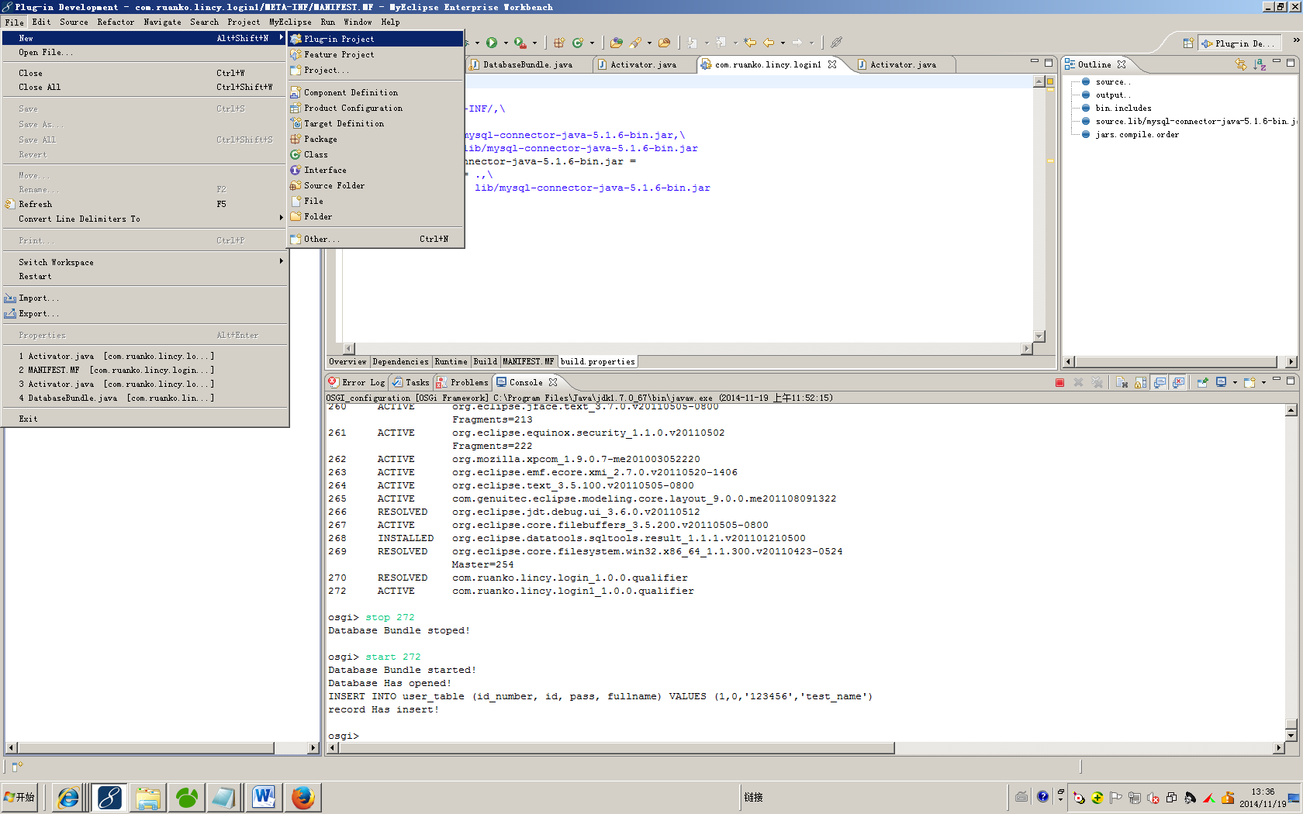Click the Console vertical scroll down arrow
1303x814 pixels.
pos(1291,735)
